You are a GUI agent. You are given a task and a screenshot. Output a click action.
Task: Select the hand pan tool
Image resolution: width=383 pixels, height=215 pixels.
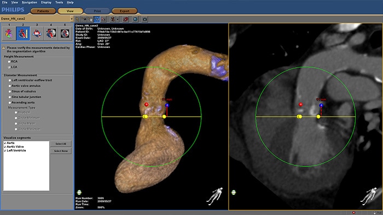90,19
